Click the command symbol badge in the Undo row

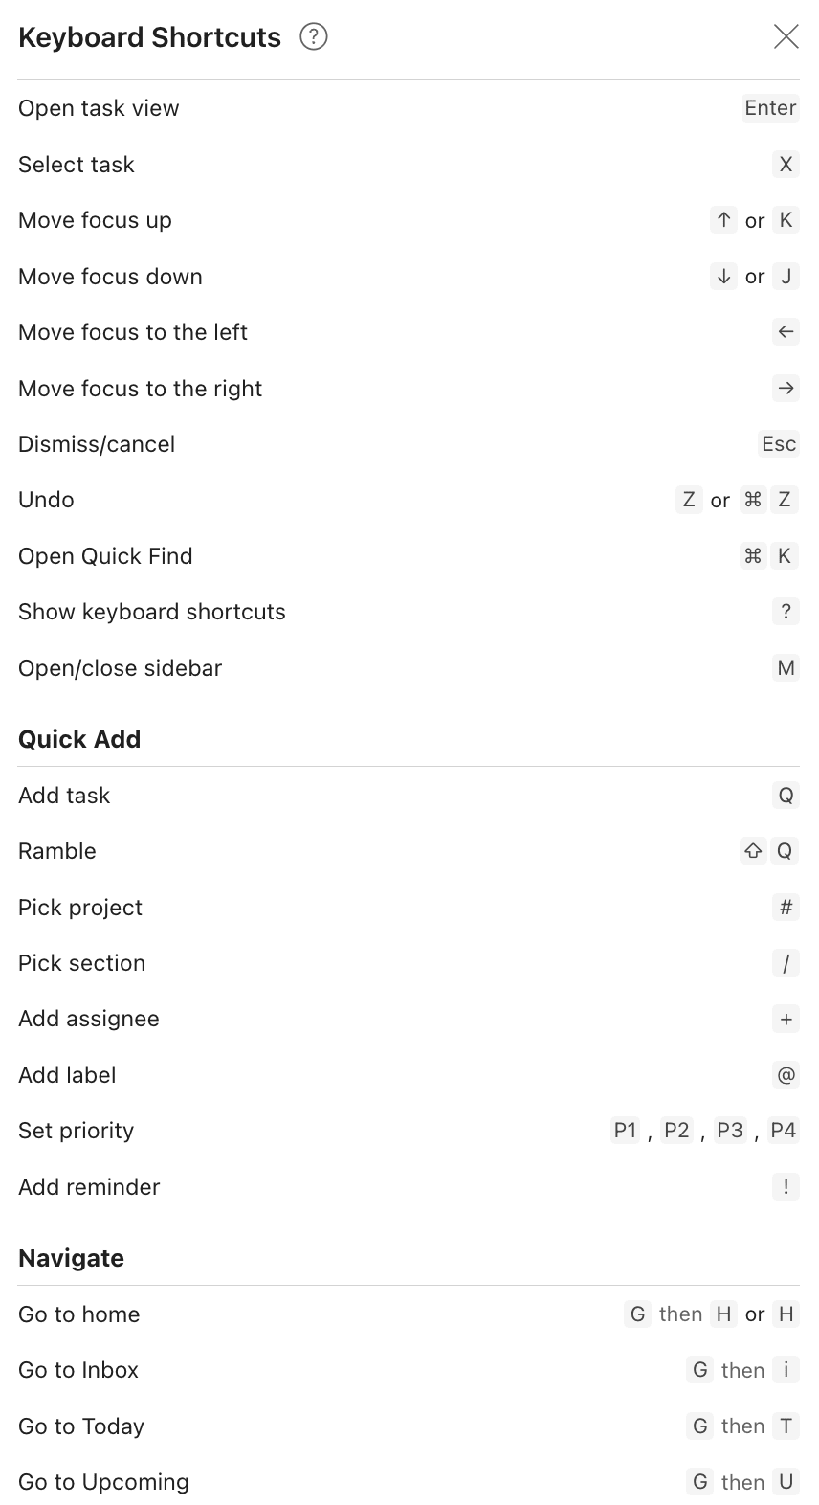coord(753,499)
